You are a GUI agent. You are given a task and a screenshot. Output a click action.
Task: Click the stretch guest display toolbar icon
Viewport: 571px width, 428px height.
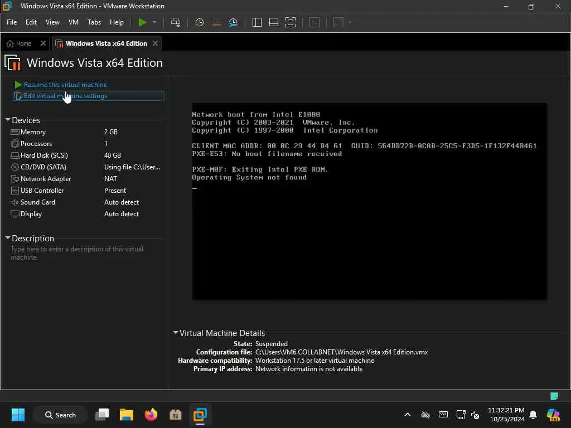(x=338, y=22)
